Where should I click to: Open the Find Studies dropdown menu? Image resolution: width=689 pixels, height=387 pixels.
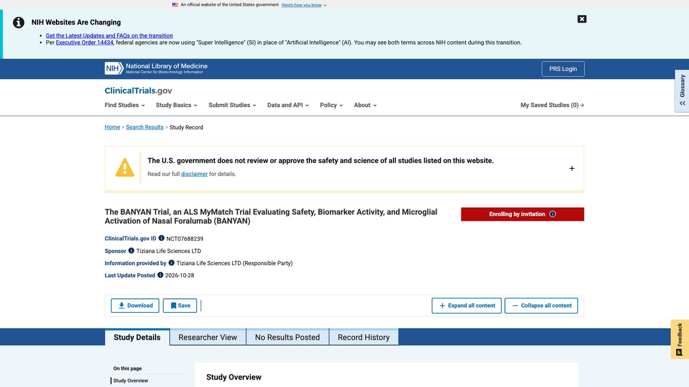(x=124, y=105)
